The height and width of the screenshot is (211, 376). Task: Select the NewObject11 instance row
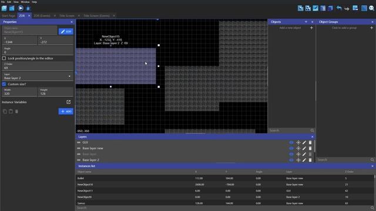coord(224,190)
